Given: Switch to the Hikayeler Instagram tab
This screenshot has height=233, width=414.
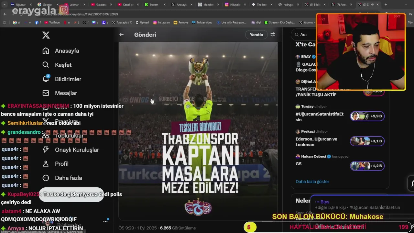Looking at the screenshot, I should pos(235,5).
